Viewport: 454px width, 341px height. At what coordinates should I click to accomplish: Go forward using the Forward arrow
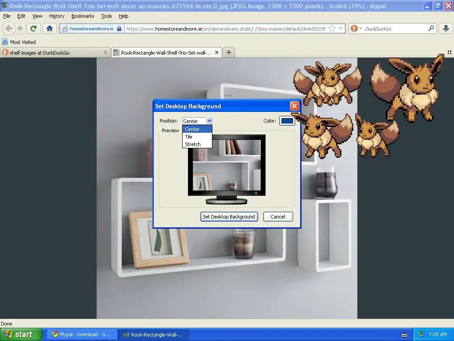tap(20, 28)
